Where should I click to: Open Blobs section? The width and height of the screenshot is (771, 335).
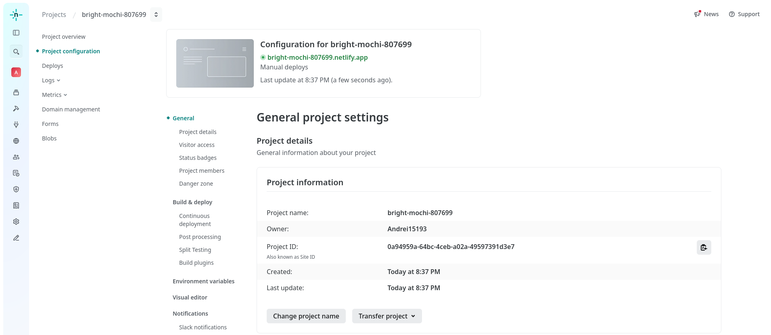click(49, 138)
